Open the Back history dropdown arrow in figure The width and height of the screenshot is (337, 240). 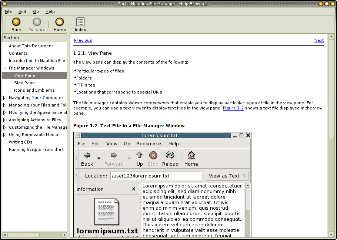tap(99, 158)
